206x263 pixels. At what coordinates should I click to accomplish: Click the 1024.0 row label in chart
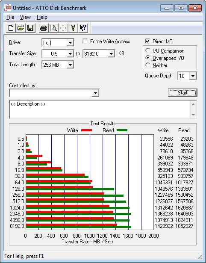(17, 208)
